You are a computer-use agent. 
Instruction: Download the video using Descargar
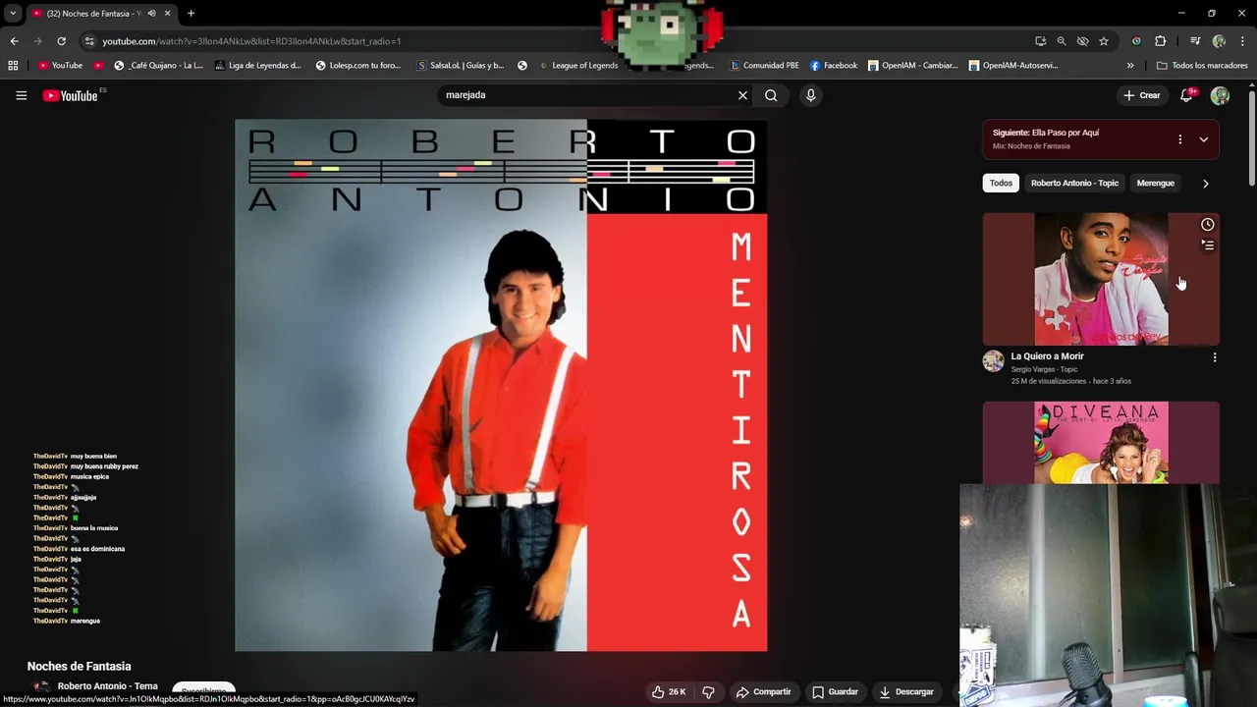[906, 692]
